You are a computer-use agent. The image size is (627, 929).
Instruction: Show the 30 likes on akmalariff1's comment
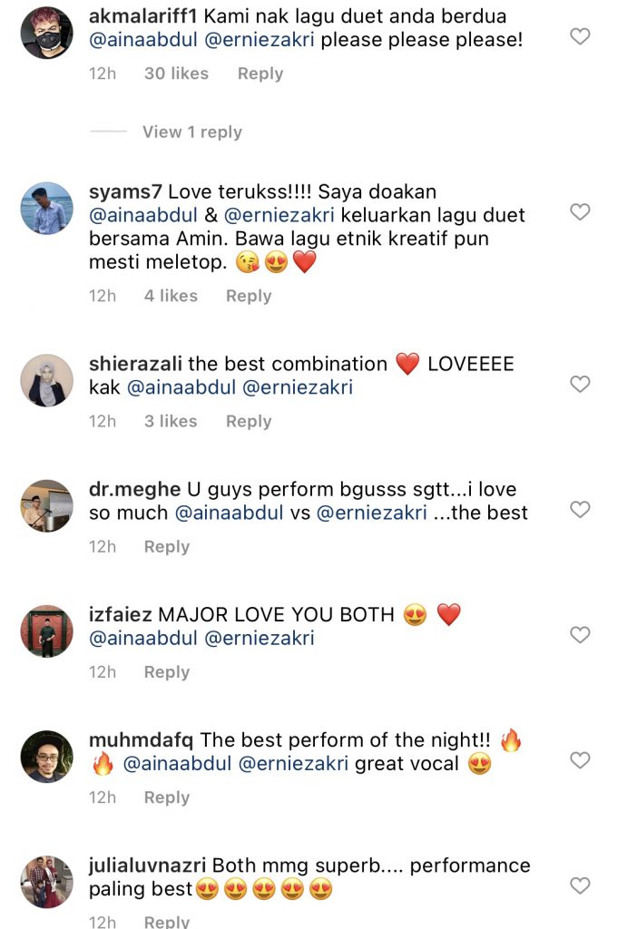click(176, 73)
